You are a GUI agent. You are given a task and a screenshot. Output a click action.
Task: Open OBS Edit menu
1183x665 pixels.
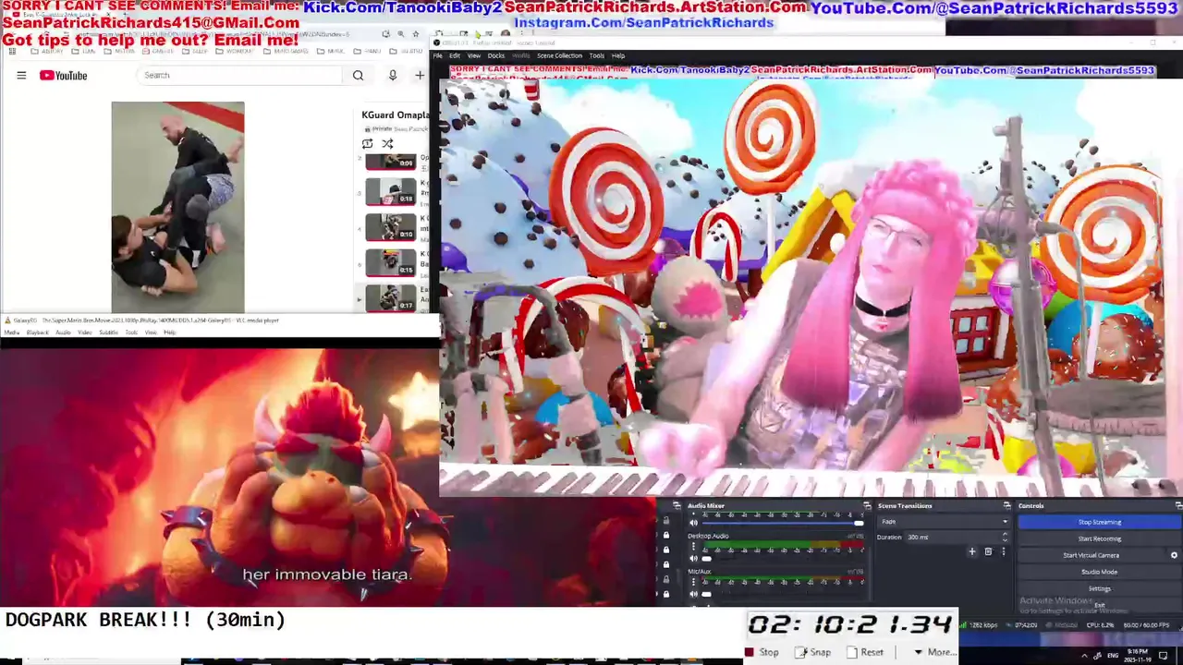point(455,55)
